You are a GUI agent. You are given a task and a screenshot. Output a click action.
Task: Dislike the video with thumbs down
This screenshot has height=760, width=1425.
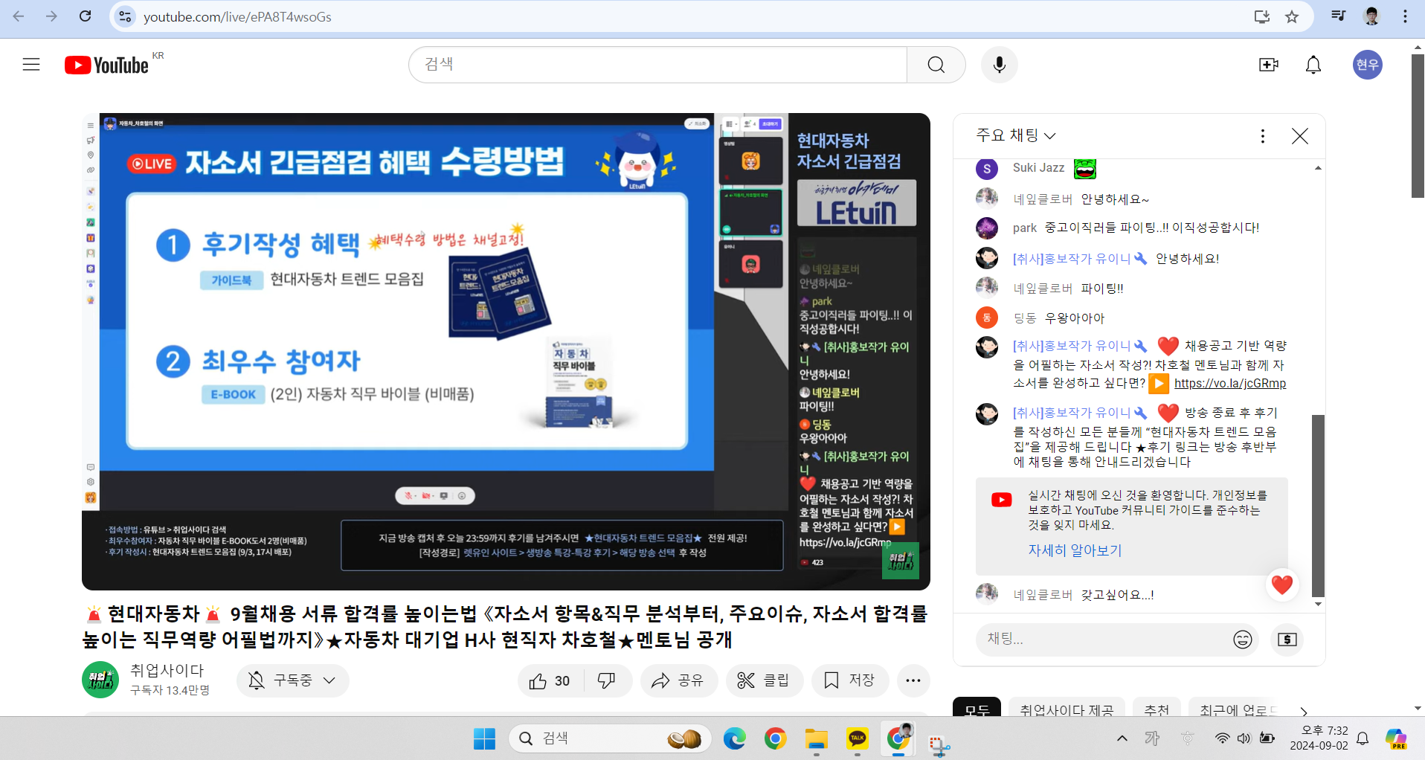click(x=607, y=680)
